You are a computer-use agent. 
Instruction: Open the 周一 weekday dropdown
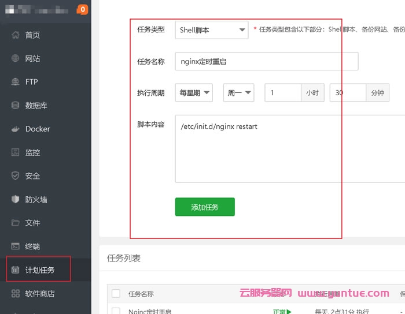pos(238,92)
